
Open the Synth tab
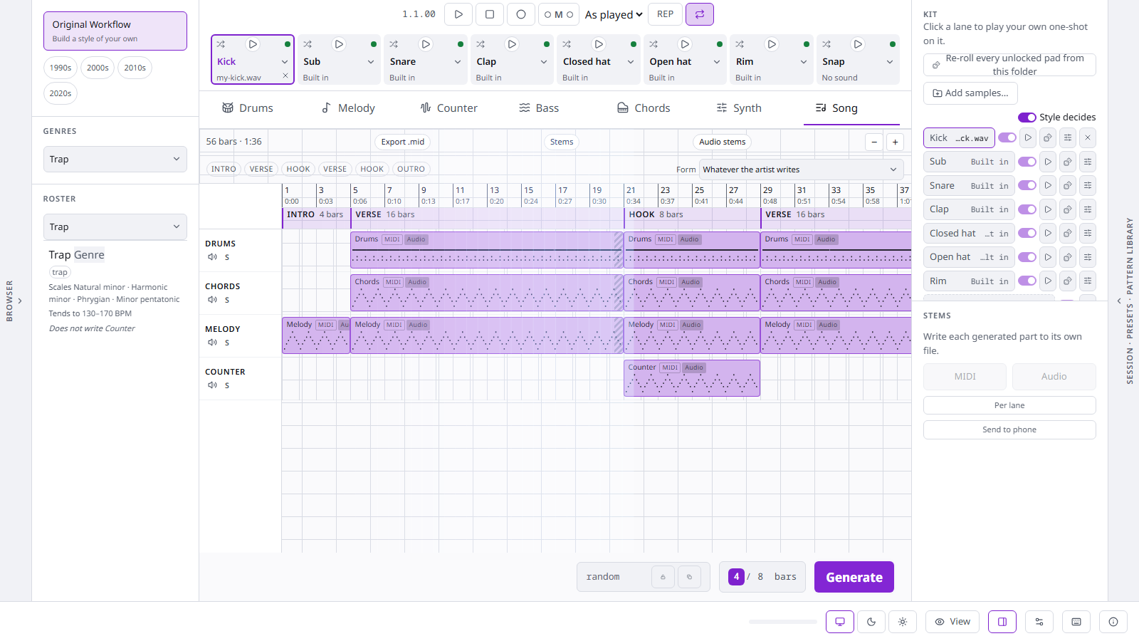739,108
